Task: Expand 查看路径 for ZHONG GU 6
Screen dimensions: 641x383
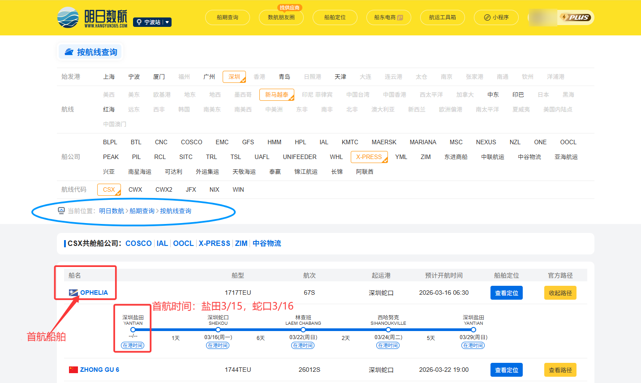Action: (x=560, y=370)
